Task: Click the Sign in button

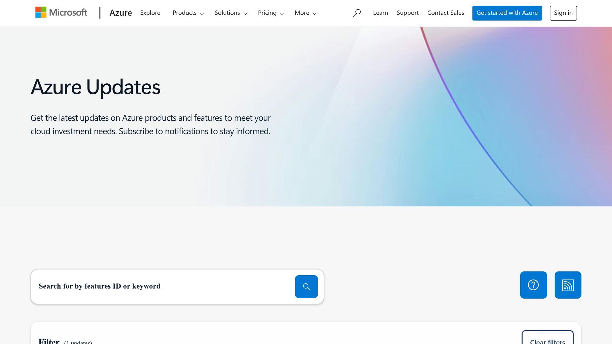Action: coord(563,13)
